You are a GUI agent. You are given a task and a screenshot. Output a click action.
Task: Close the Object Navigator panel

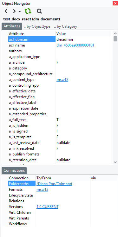[x=115, y=3]
